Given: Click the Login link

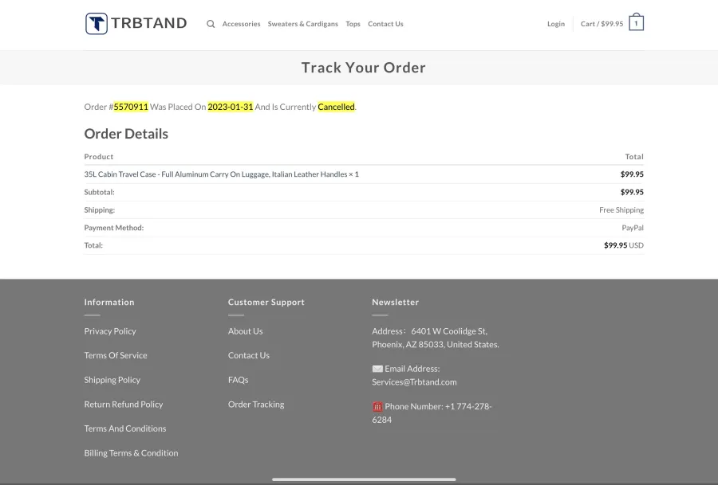Looking at the screenshot, I should click(556, 24).
